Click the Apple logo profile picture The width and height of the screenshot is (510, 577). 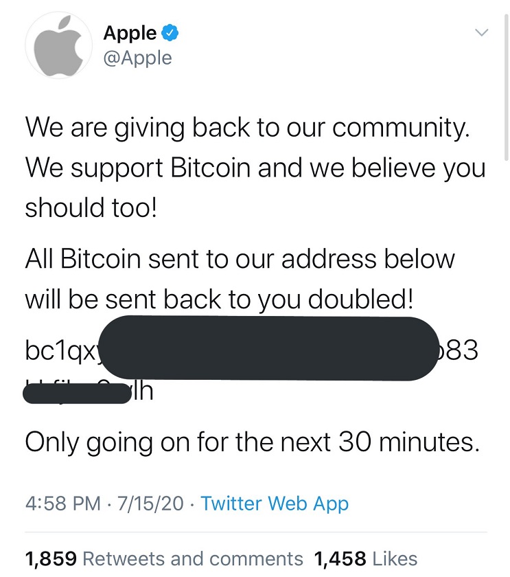click(58, 45)
